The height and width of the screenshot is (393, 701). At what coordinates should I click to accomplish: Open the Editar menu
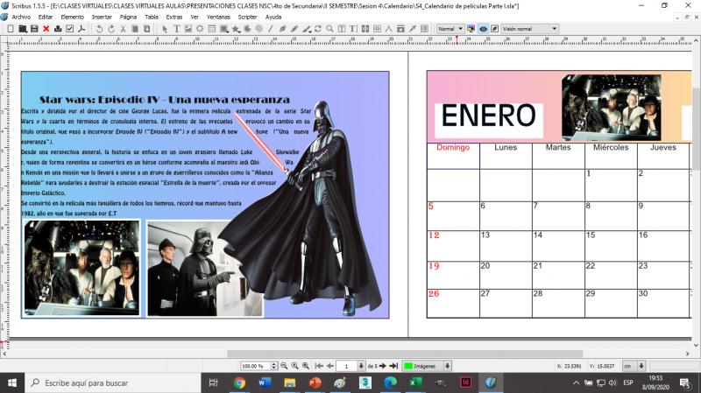(x=46, y=17)
